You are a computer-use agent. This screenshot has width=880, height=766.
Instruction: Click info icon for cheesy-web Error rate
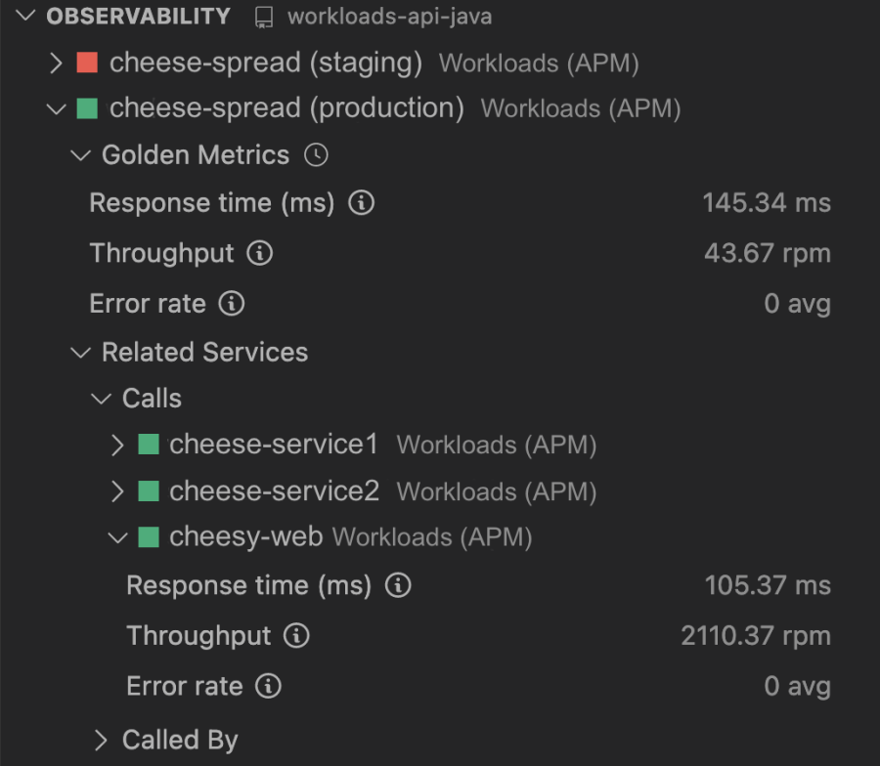pos(268,686)
